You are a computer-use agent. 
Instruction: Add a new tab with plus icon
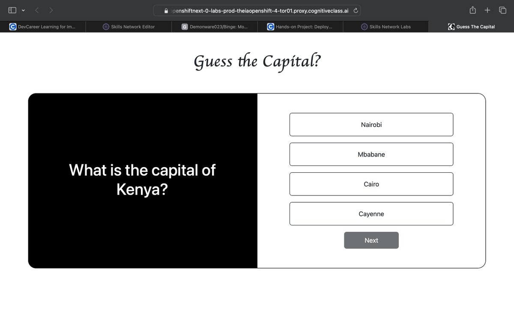coord(487,10)
